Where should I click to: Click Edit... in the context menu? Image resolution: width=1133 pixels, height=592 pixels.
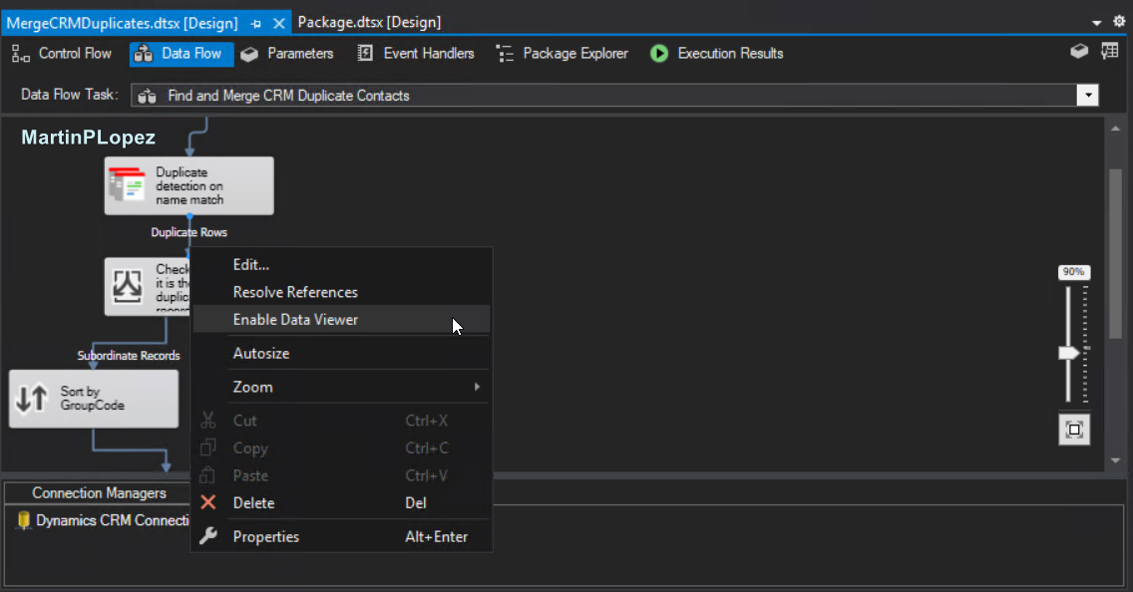coord(250,264)
